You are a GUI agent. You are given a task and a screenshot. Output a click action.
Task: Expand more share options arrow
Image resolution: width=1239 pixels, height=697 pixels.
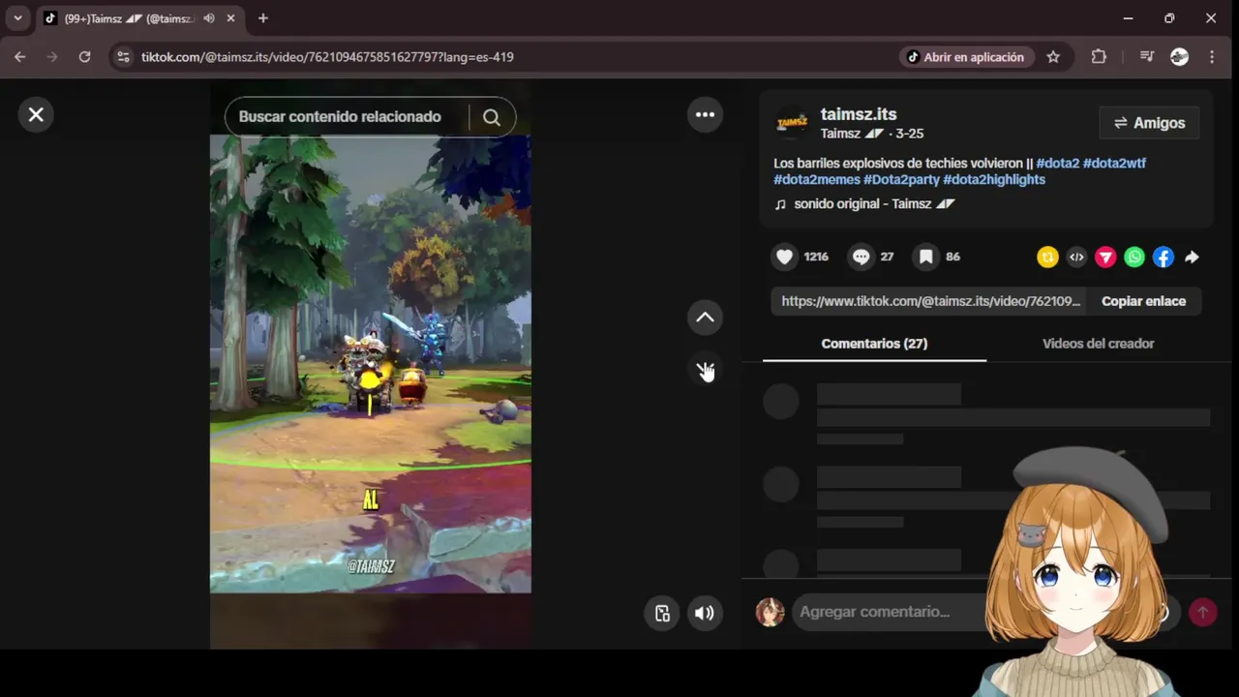pyautogui.click(x=1192, y=257)
